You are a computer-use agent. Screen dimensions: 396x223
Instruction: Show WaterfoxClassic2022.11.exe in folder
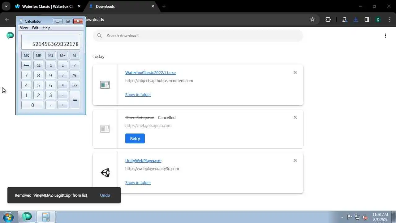[x=138, y=94]
